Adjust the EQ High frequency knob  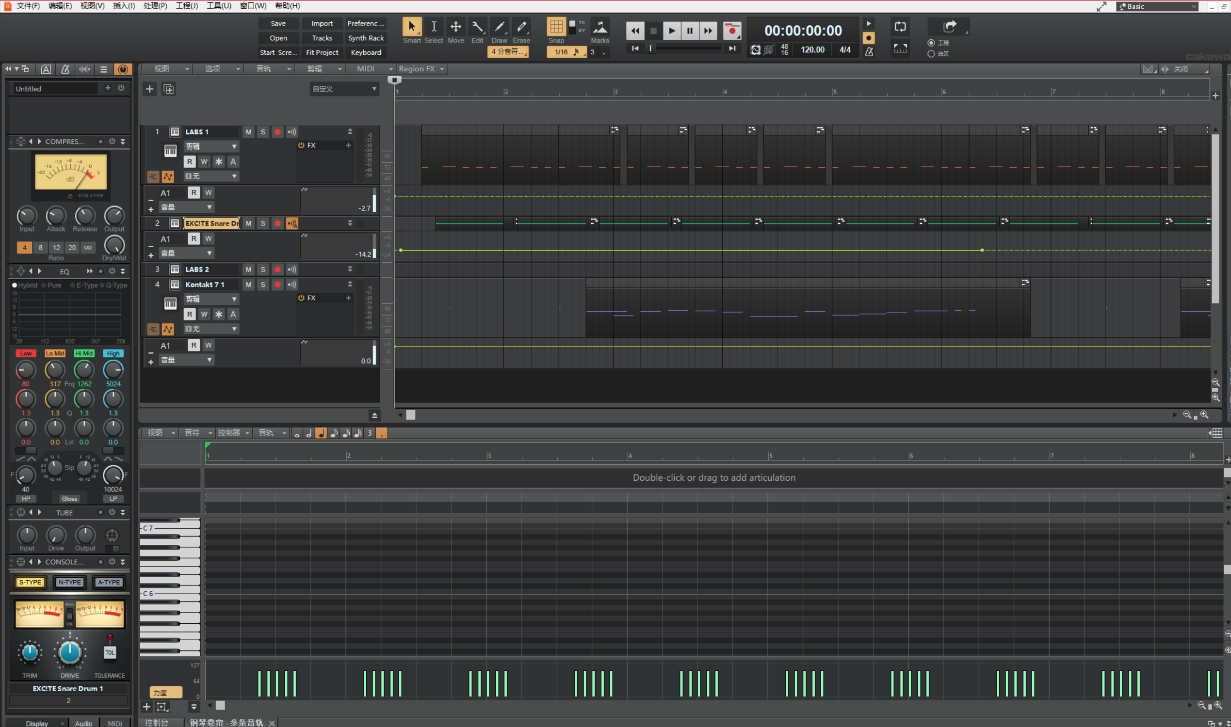[113, 369]
